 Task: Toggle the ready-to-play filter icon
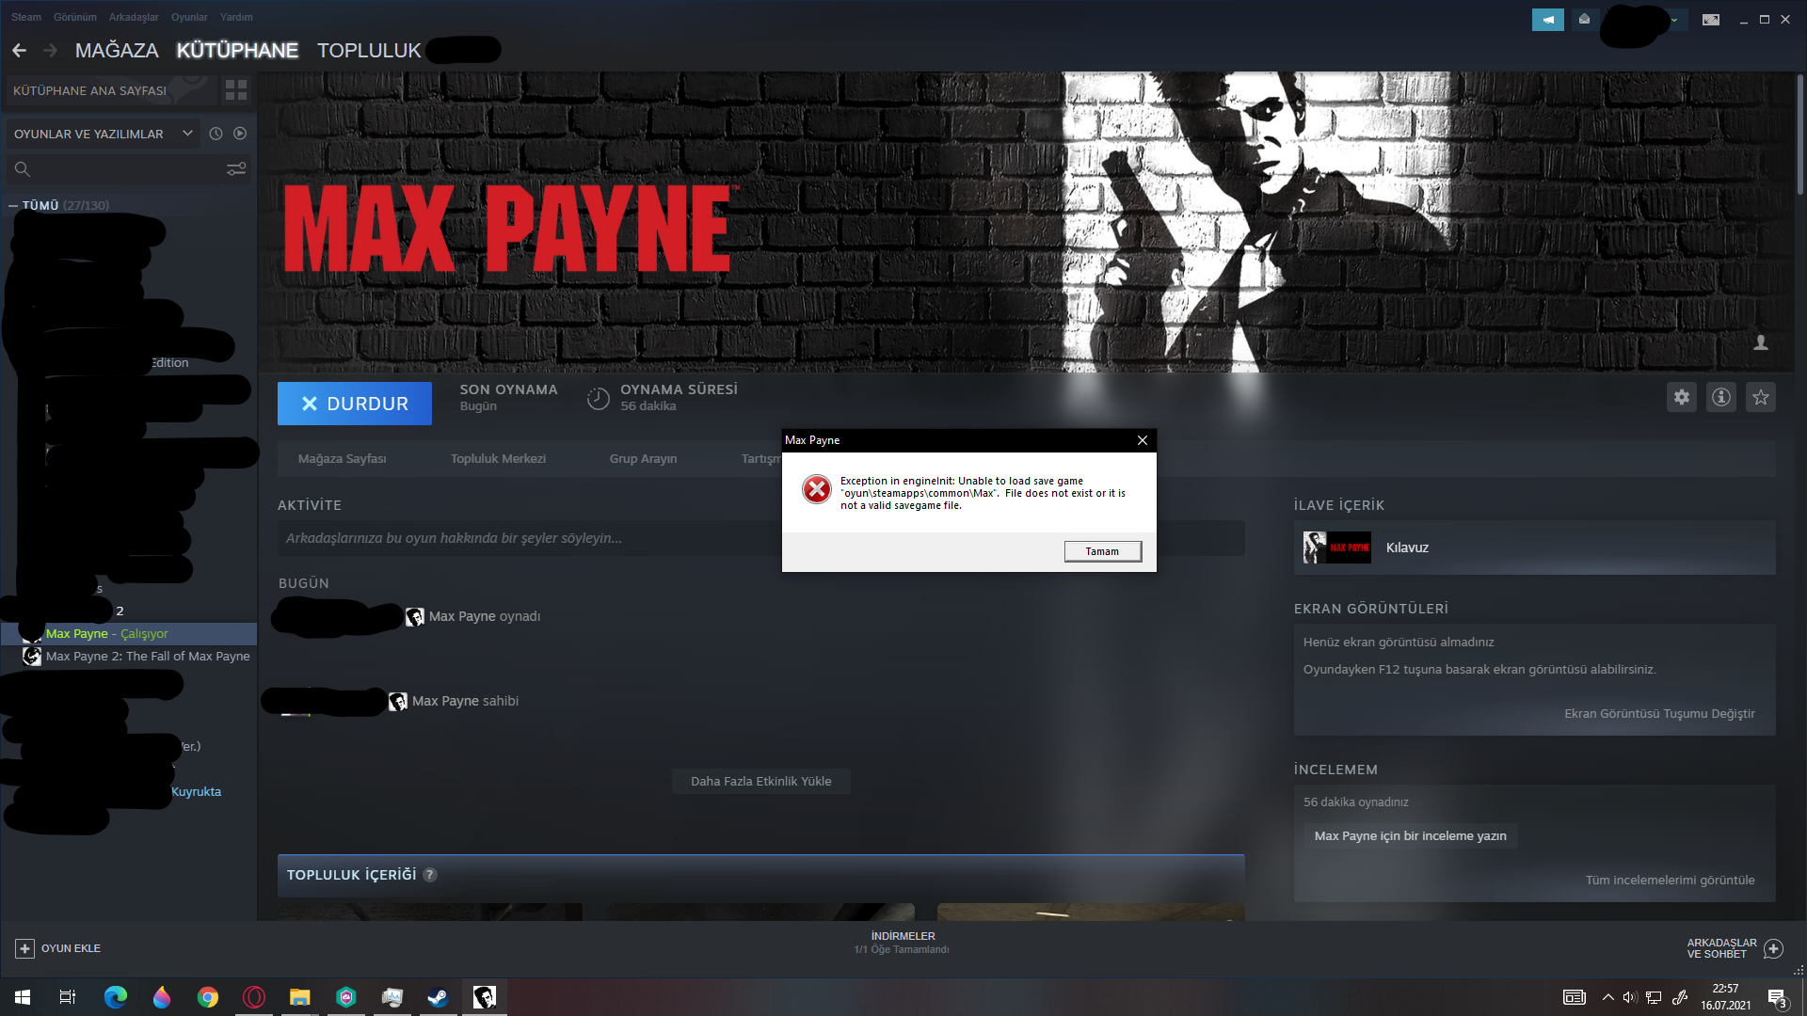click(240, 134)
